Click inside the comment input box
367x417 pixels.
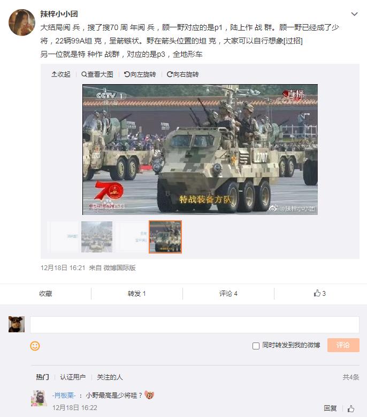tap(195, 325)
